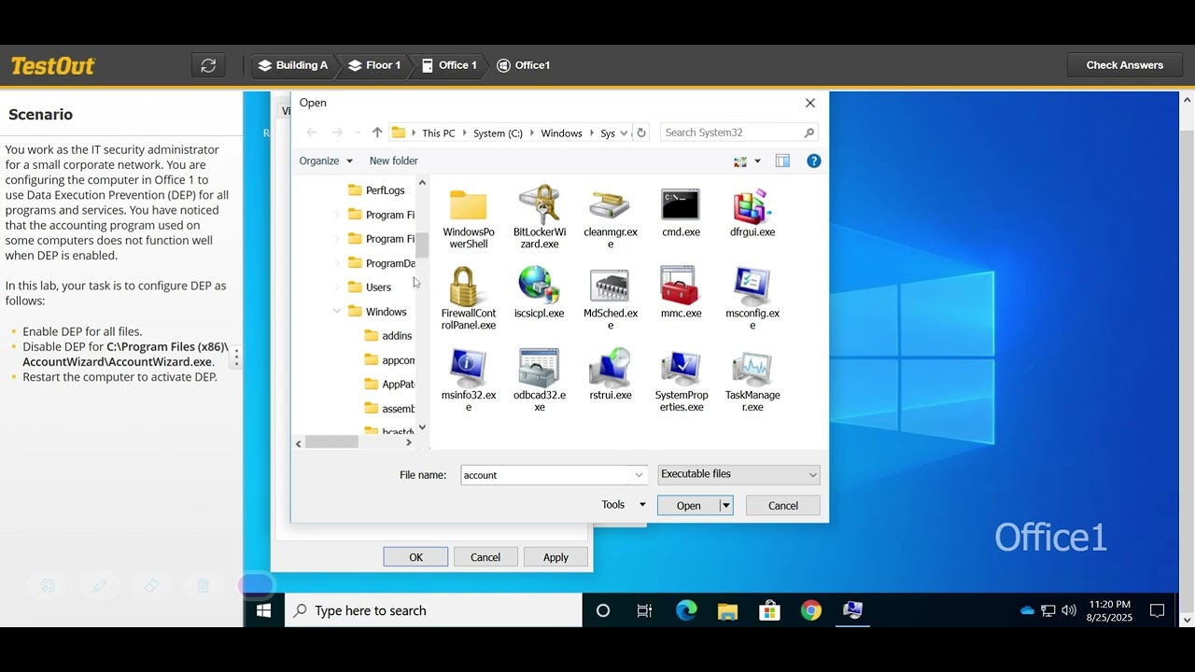Screen dimensions: 1195x672
Task: Open Microsoft Edge from taskbar
Action: coord(686,610)
